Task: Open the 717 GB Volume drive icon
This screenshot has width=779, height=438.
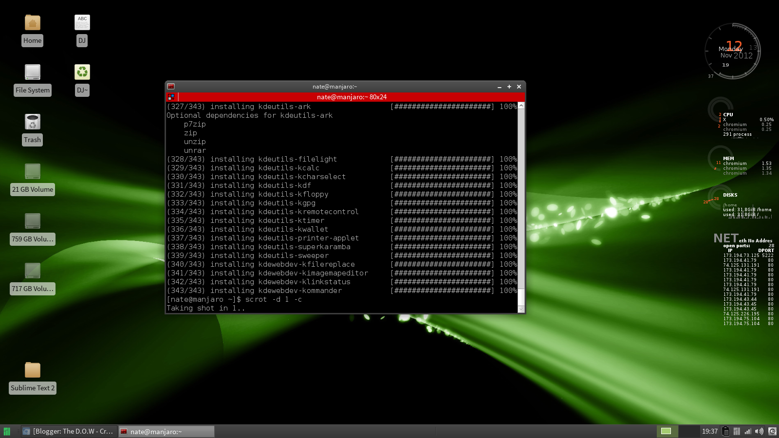Action: click(x=33, y=271)
